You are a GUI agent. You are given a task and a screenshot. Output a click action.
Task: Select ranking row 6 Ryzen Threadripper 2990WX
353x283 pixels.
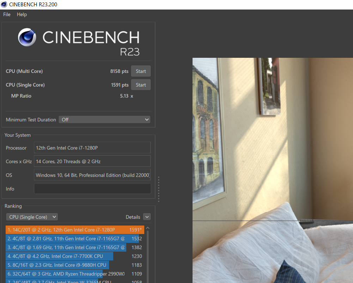[75, 274]
